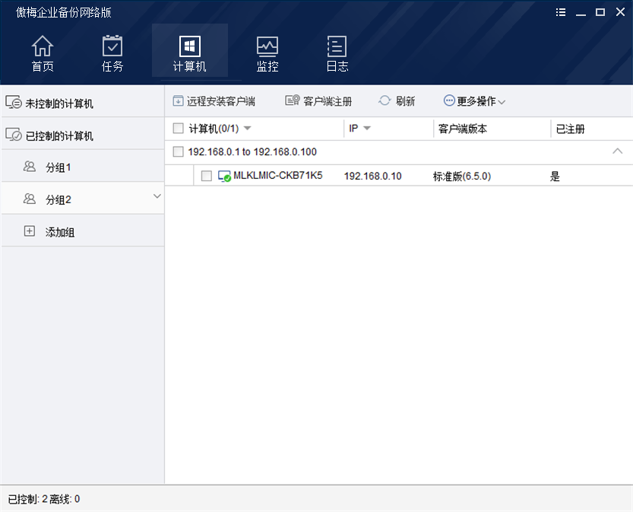Viewport: 633px width, 512px height.
Task: Click the 已控制: 2 离线: 0 status text
Action: pos(44,499)
